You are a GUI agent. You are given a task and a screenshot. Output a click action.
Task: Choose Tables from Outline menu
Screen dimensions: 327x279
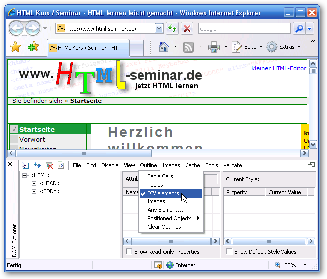click(171, 185)
